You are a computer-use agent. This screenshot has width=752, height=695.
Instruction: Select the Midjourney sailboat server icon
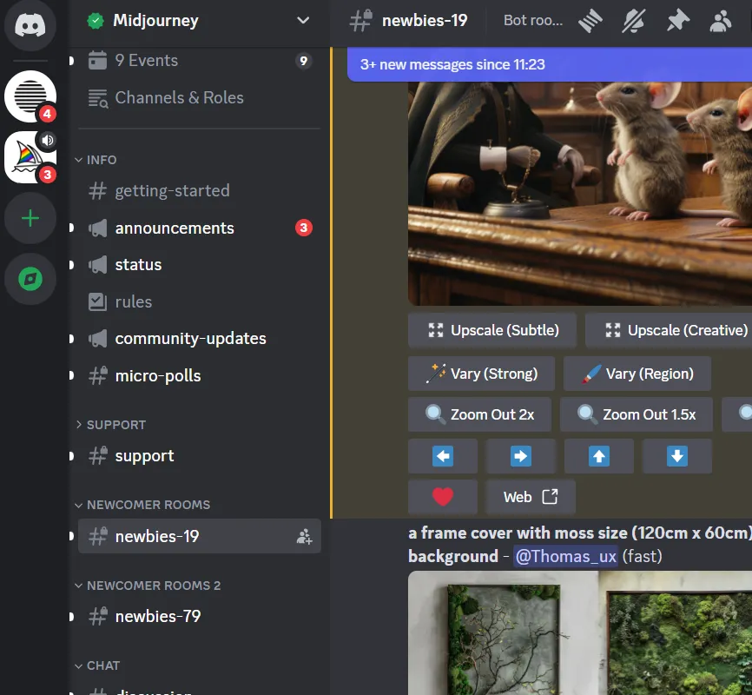click(x=30, y=157)
